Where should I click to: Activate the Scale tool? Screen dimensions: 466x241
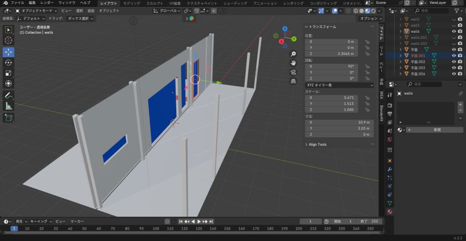pos(9,73)
